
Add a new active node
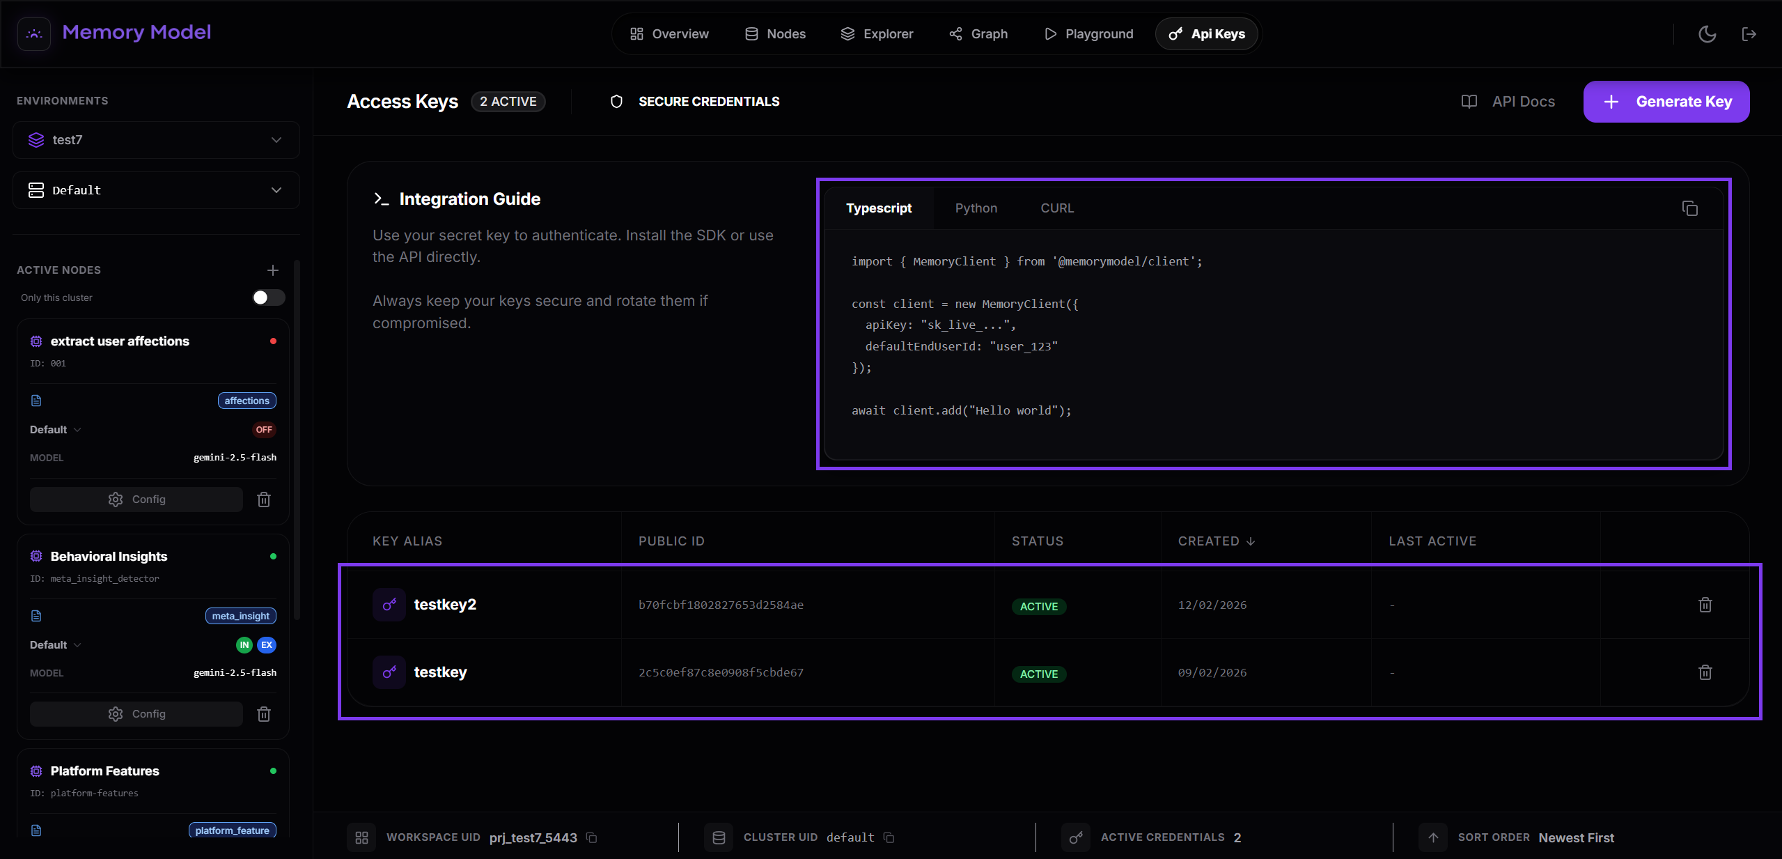tap(272, 270)
